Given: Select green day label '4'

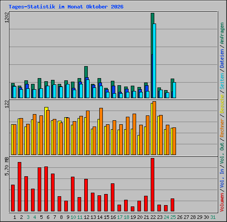Looking at the screenshot, I should click(x=35, y=217).
